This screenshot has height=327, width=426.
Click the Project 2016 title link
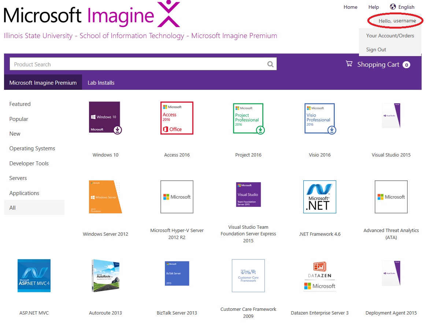(248, 155)
